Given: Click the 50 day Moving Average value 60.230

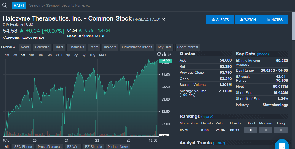Looking at the screenshot, I should pos(282,61).
